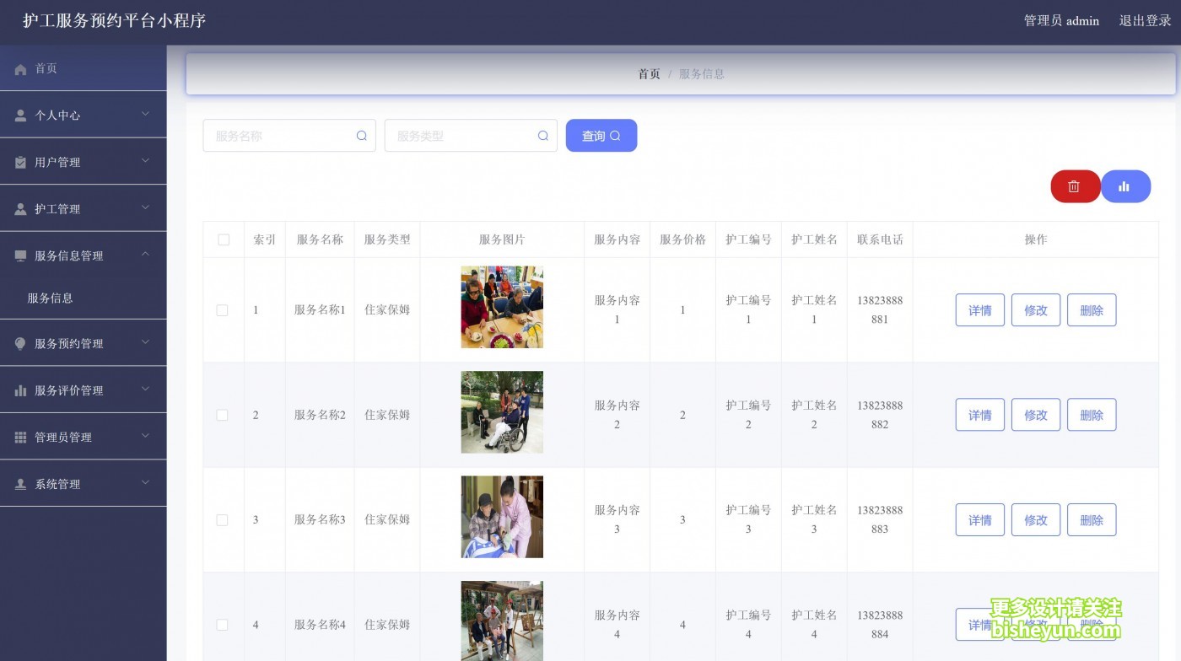Click the person icon beside 个人中心

(20, 116)
